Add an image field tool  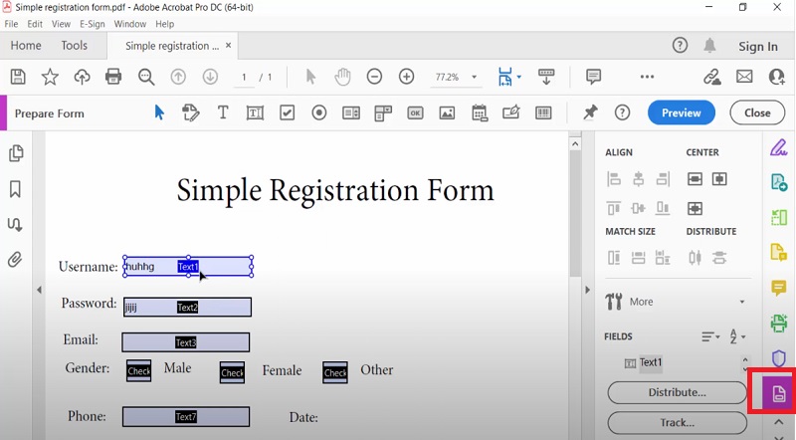[x=447, y=112]
